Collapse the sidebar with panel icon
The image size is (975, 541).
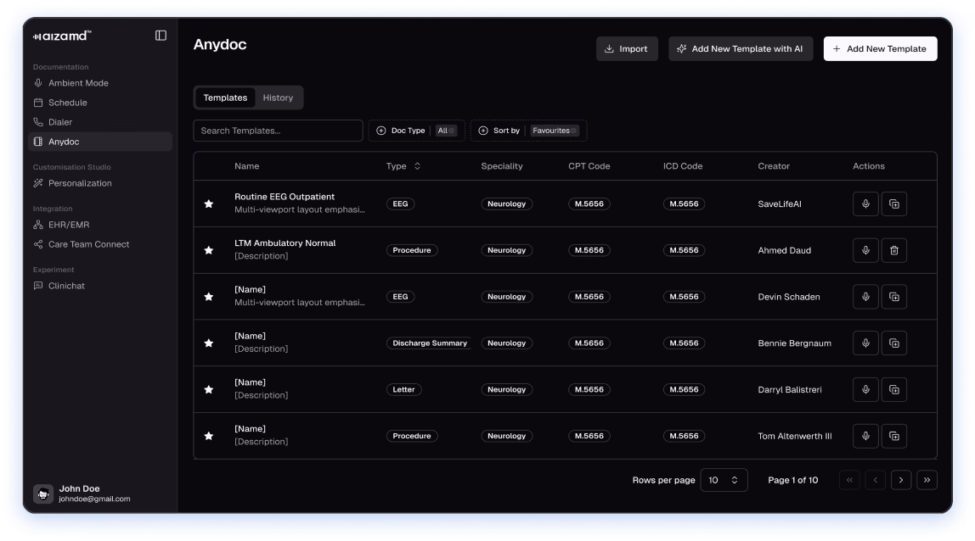pyautogui.click(x=161, y=36)
